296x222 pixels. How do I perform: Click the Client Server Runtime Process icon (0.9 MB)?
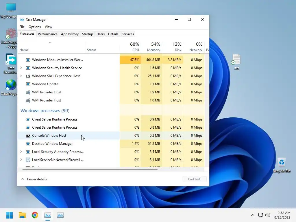pos(28,119)
